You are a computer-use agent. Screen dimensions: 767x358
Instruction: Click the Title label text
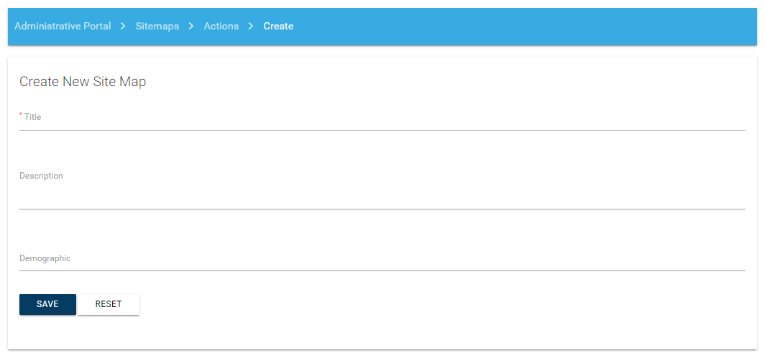pyautogui.click(x=33, y=116)
